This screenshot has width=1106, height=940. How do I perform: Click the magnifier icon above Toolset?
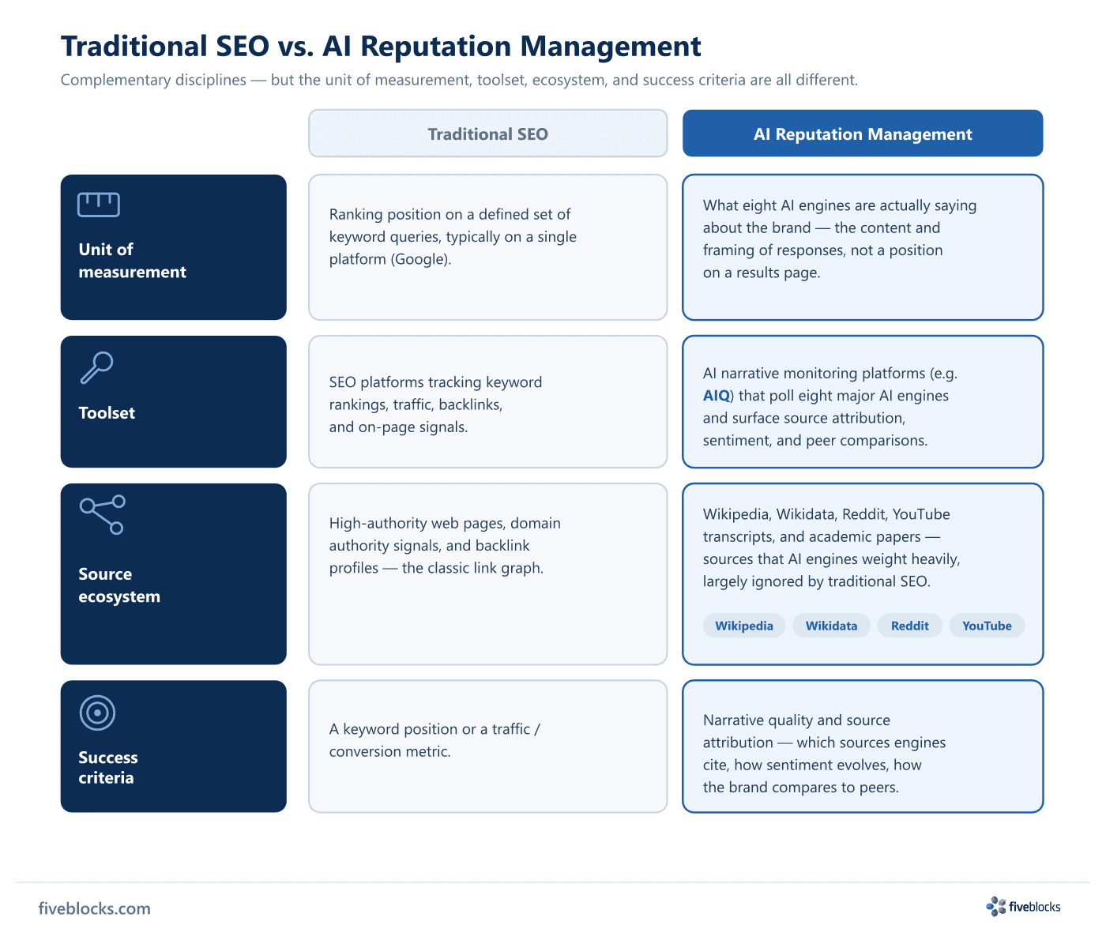[96, 368]
